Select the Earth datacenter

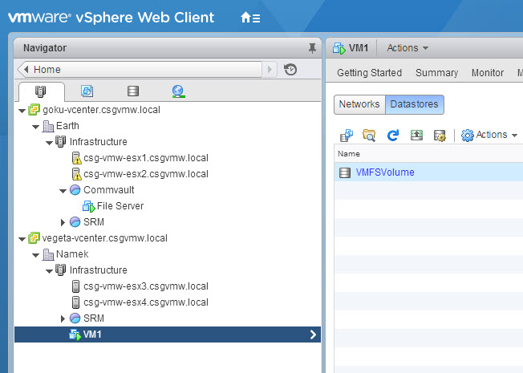pyautogui.click(x=67, y=126)
